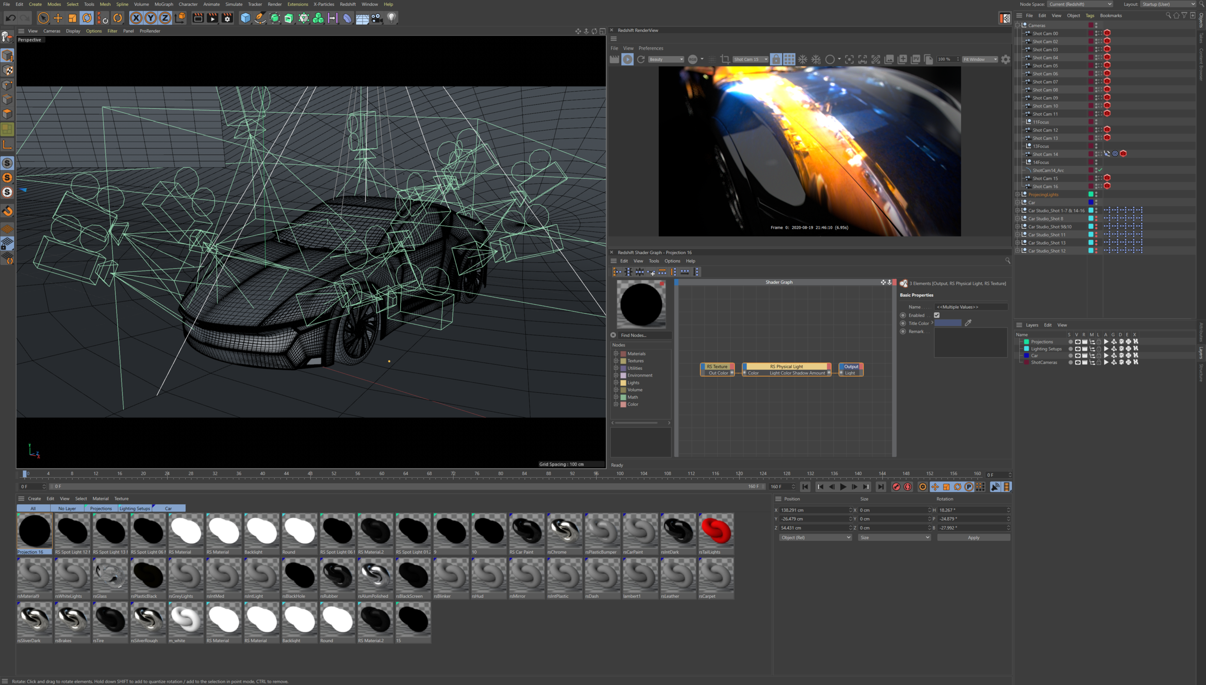
Task: Select the Move tool in the toolbar
Action: click(x=58, y=18)
